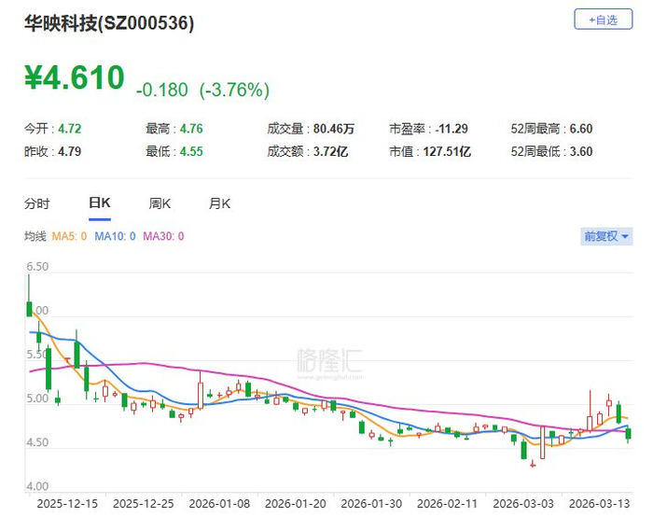Click current price ¥4.610
Screen dimensions: 653x517
tap(75, 77)
